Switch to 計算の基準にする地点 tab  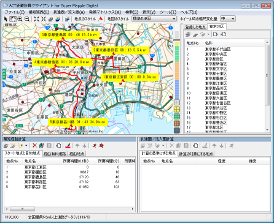[159, 153]
